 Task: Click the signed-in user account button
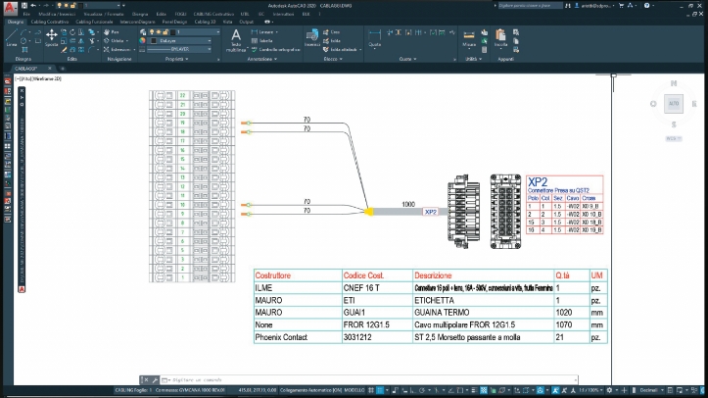point(594,6)
